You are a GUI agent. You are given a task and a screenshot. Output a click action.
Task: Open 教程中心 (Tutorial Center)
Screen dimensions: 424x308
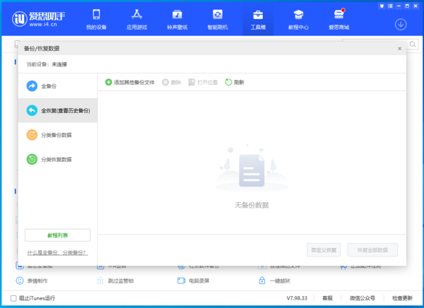tap(299, 20)
